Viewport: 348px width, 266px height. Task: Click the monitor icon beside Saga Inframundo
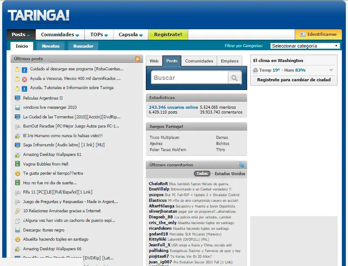tap(17, 145)
